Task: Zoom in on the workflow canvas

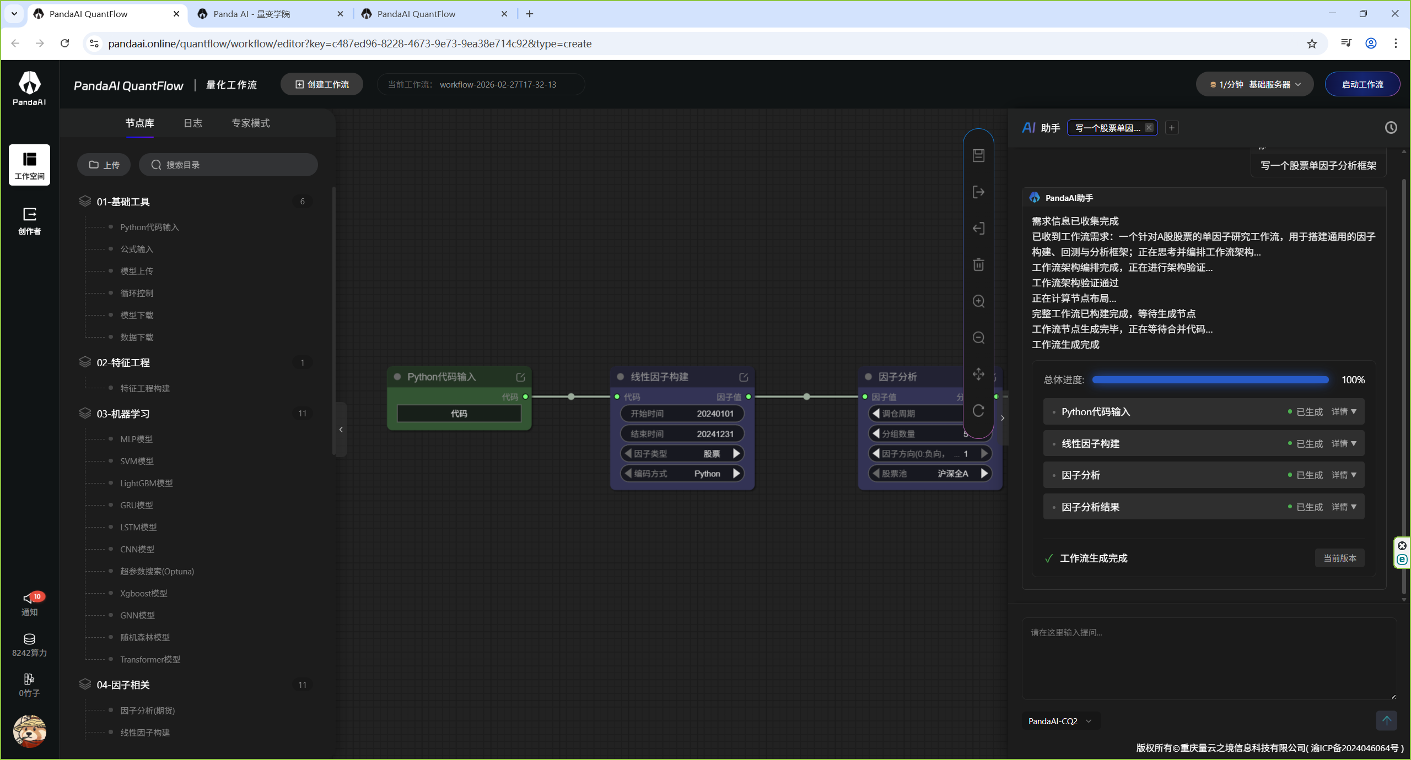Action: (x=978, y=301)
